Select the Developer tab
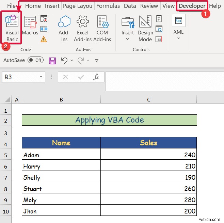The image size is (224, 223). tap(192, 6)
